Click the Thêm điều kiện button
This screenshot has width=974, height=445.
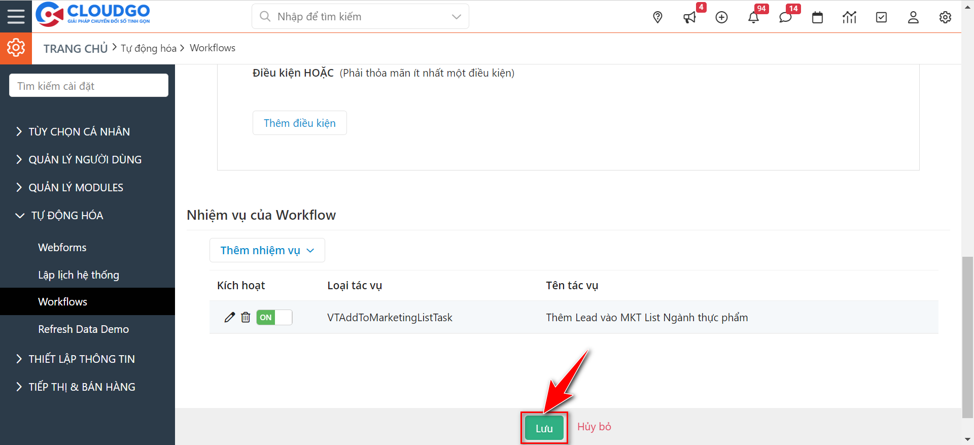click(x=299, y=123)
